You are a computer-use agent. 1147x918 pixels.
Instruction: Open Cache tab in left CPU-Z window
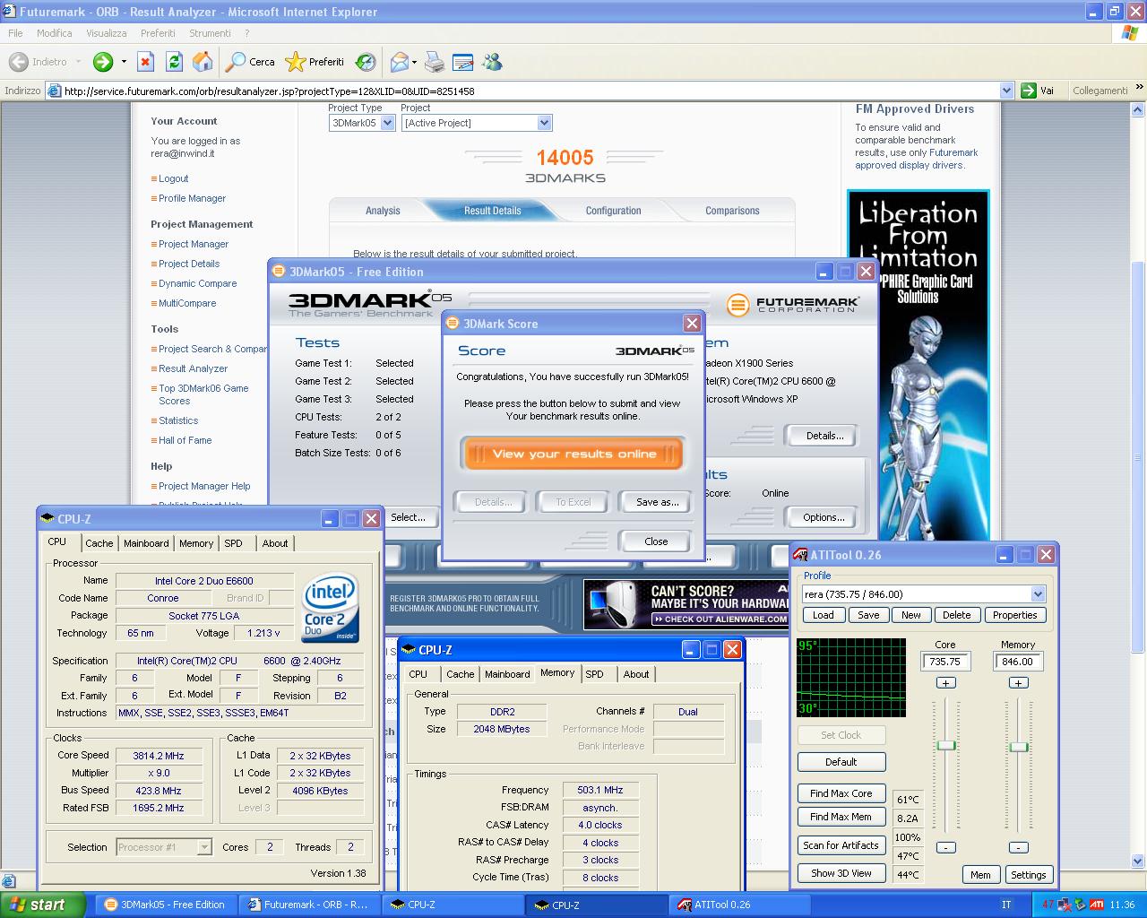99,543
